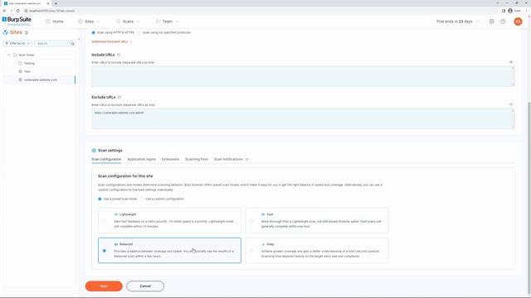Click the Scans icon in navigation bar

coord(118,22)
